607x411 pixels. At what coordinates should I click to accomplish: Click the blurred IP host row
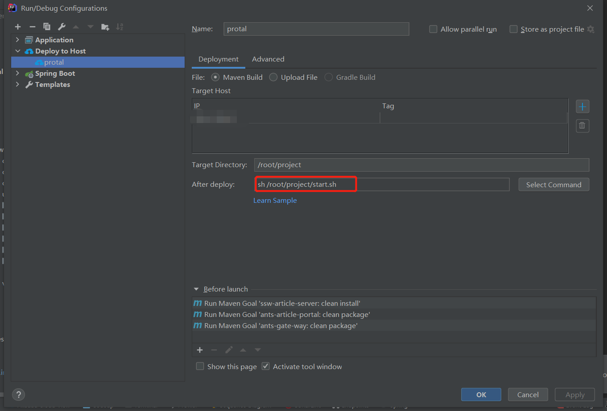pos(380,118)
